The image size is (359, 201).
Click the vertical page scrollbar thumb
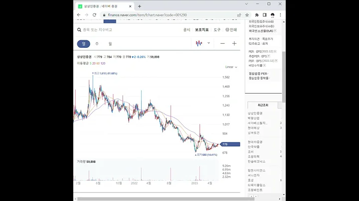point(284,77)
